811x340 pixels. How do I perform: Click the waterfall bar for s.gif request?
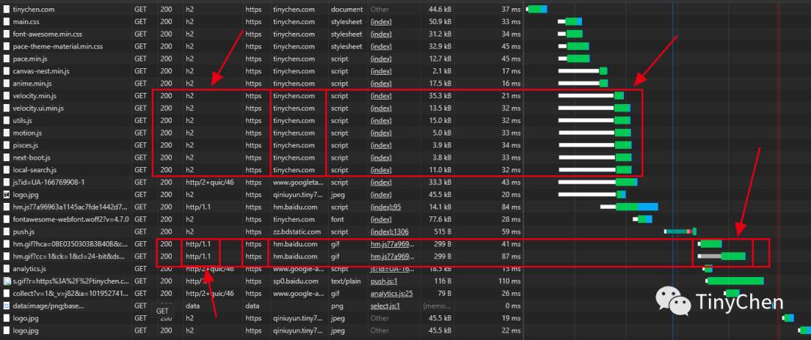click(734, 281)
